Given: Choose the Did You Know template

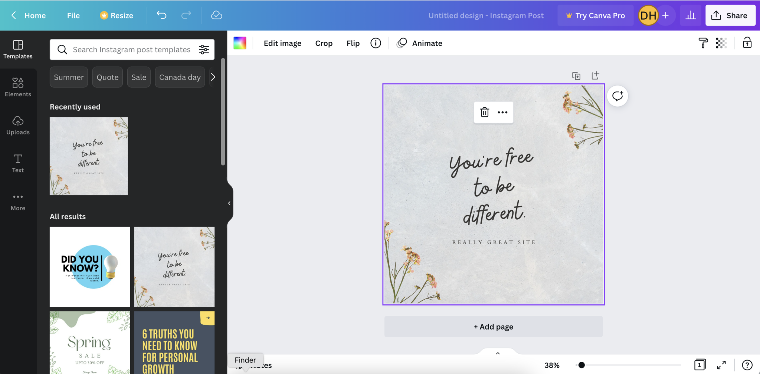Looking at the screenshot, I should pos(90,267).
